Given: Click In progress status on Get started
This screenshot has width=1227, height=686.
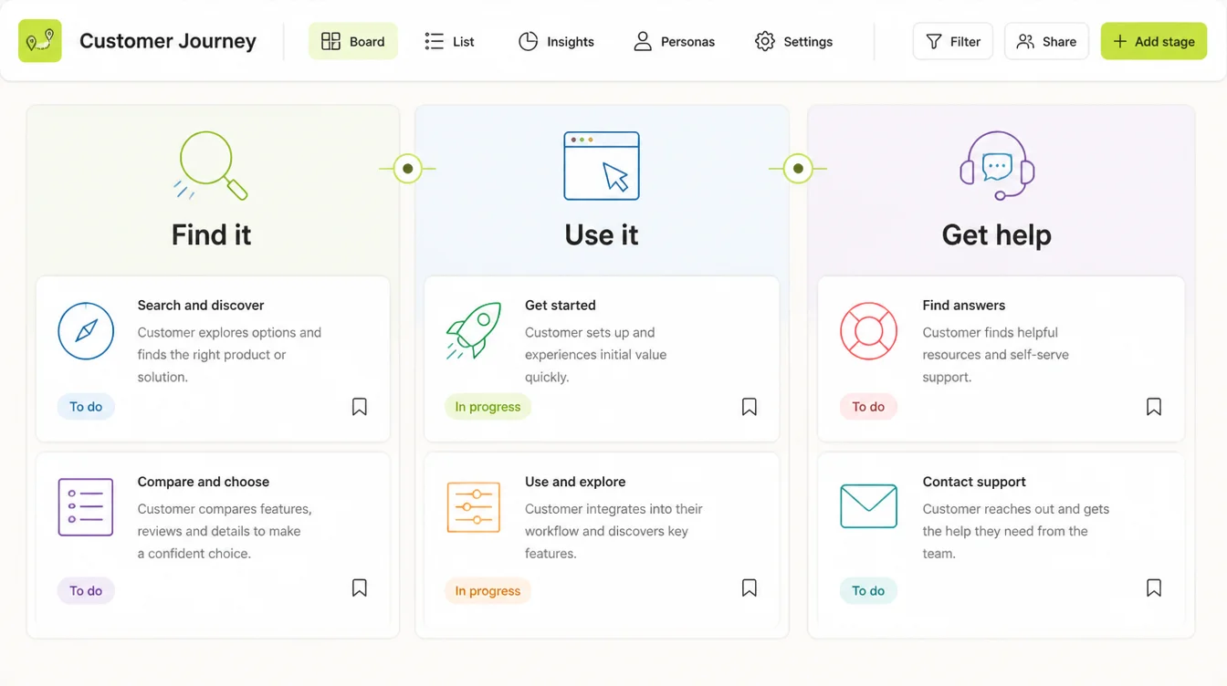Looking at the screenshot, I should (488, 407).
